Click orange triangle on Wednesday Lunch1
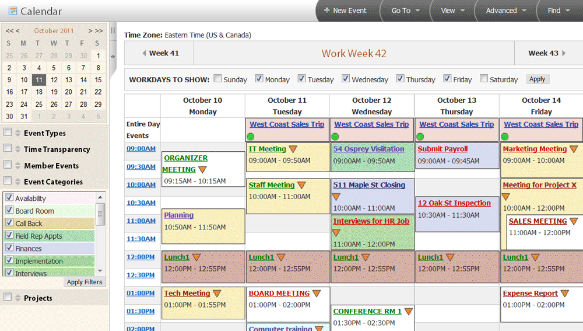583x331 pixels. (366, 257)
